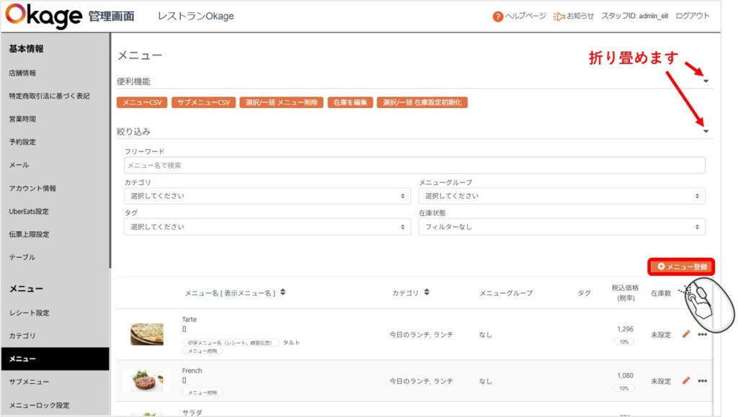
Task: Click the notifications megaphone icon
Action: (x=559, y=17)
